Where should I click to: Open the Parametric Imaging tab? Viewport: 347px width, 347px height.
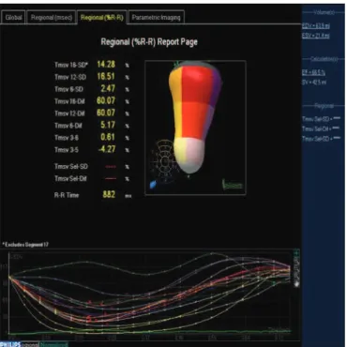click(x=156, y=17)
